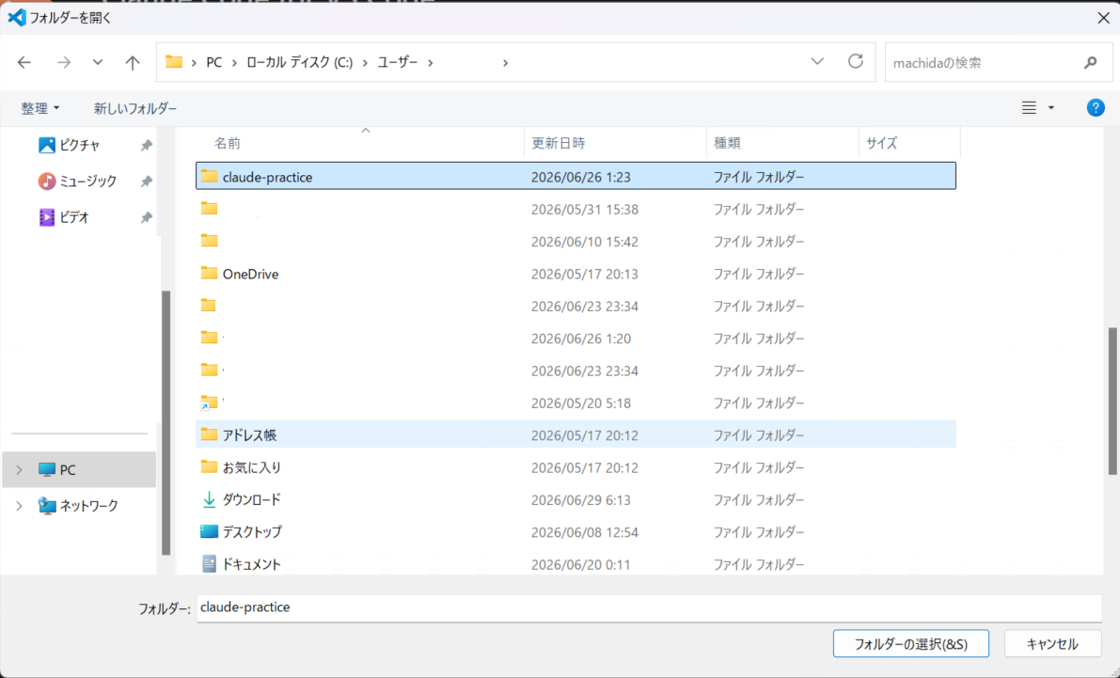Screen dimensions: 1120x678
Task: Refresh the folder view
Action: pos(855,61)
